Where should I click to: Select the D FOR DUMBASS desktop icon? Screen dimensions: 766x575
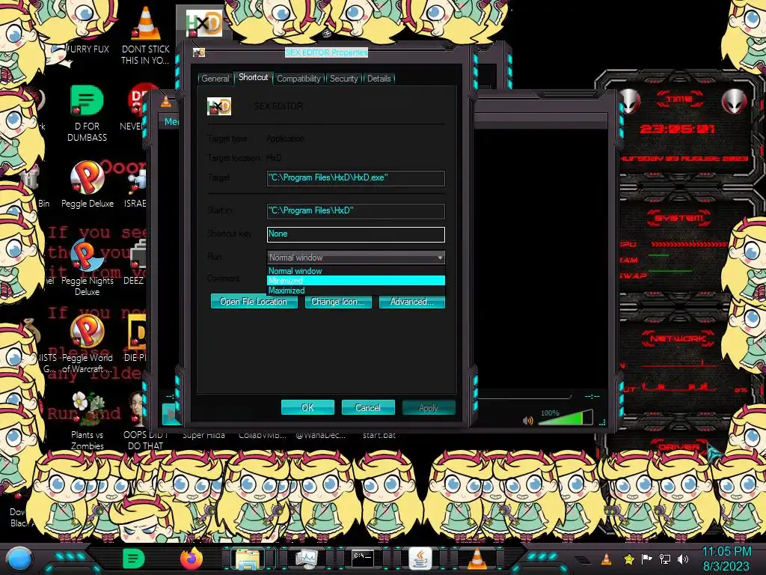(x=87, y=114)
